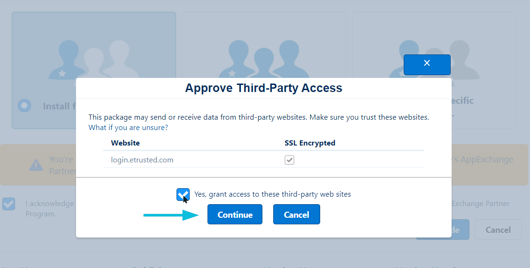
Task: Open the "What if you are unsure?" link
Action: point(128,127)
